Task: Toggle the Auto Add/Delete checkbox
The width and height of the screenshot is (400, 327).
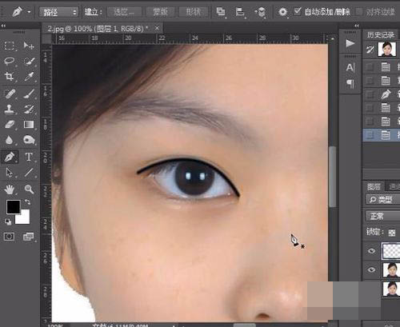Action: (x=298, y=11)
